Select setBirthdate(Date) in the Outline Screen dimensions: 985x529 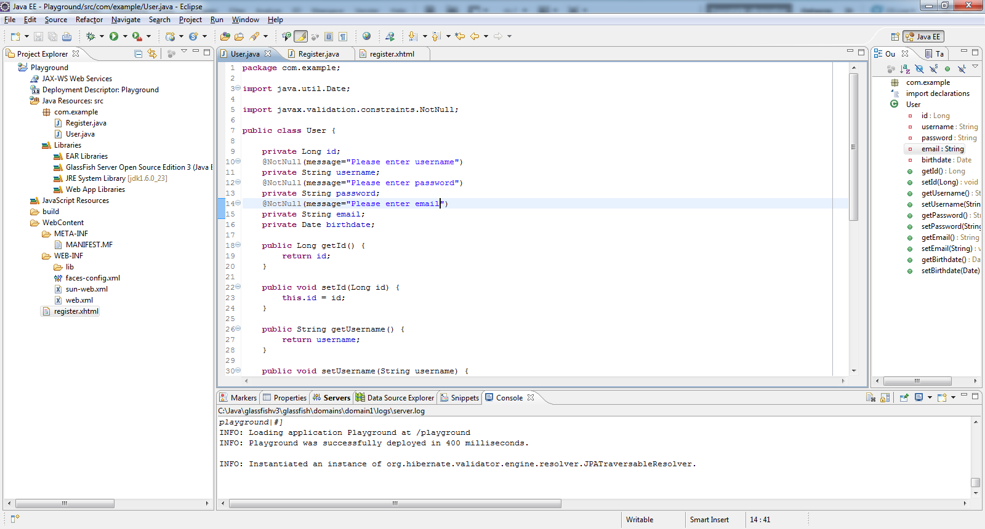950,271
